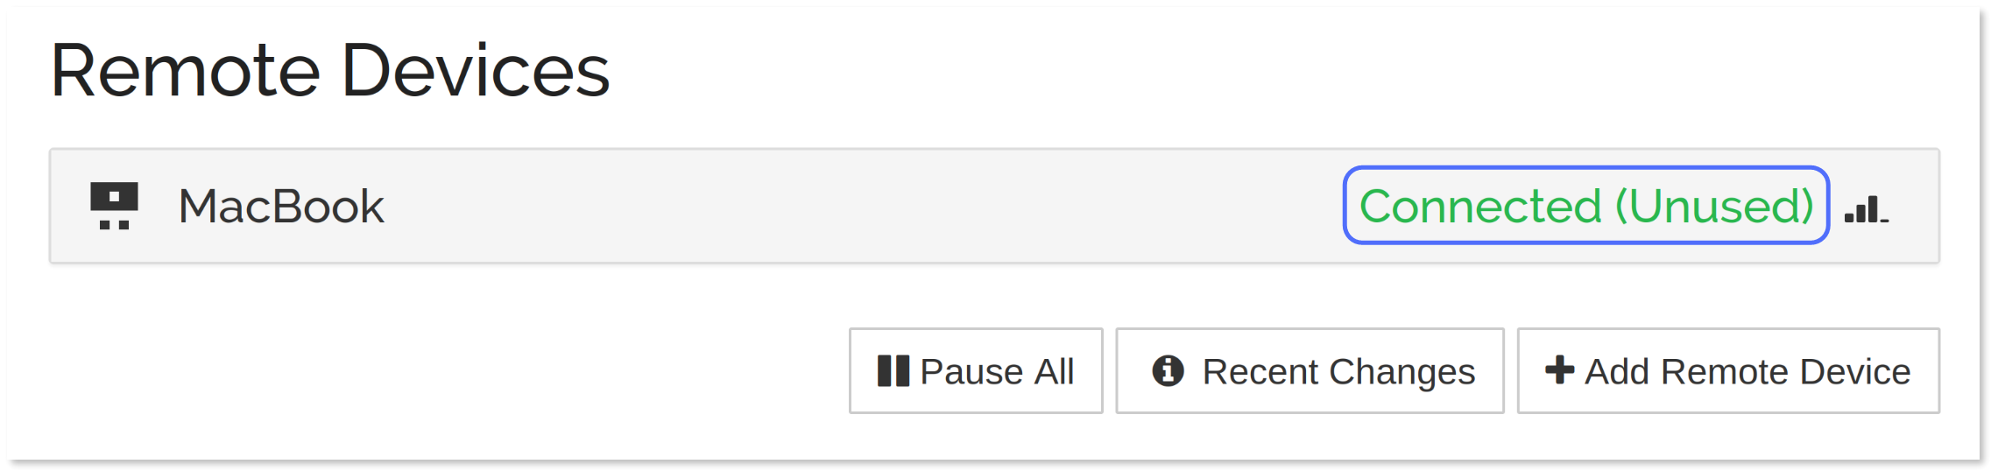Viewport: 1991px width, 471px height.
Task: Click the Add Remote Device text label
Action: 1747,372
